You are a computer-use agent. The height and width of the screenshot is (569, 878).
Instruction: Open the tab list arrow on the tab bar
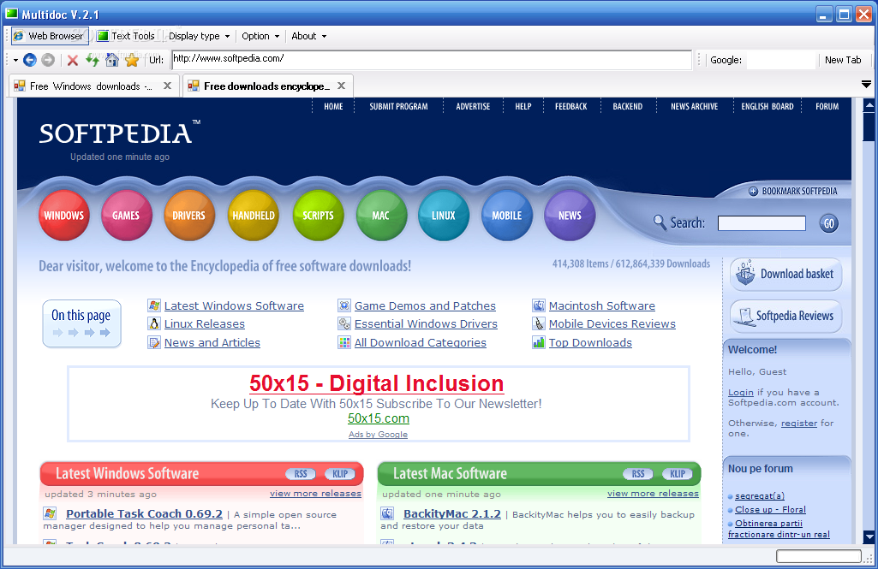(866, 85)
